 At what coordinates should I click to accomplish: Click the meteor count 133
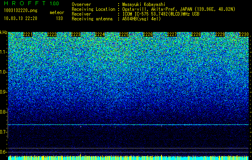tap(59, 18)
